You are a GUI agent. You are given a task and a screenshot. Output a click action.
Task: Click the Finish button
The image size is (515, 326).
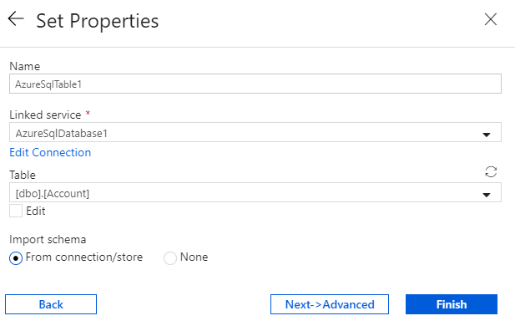pos(452,304)
